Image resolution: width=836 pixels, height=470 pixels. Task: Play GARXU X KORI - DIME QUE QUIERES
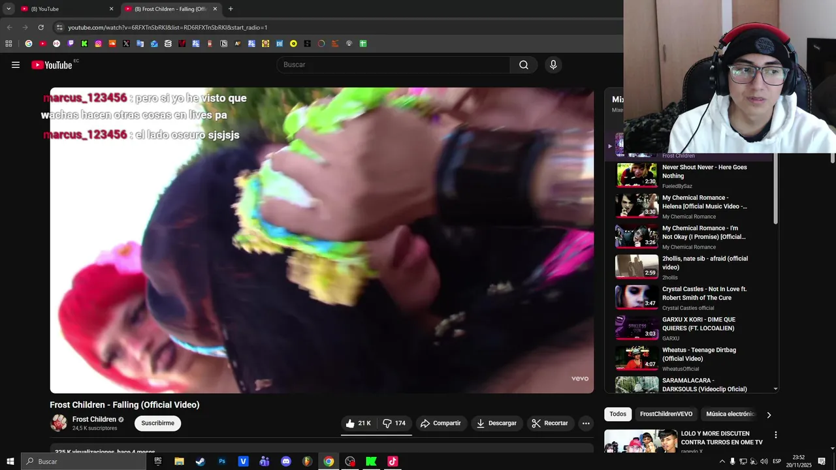[692, 328]
